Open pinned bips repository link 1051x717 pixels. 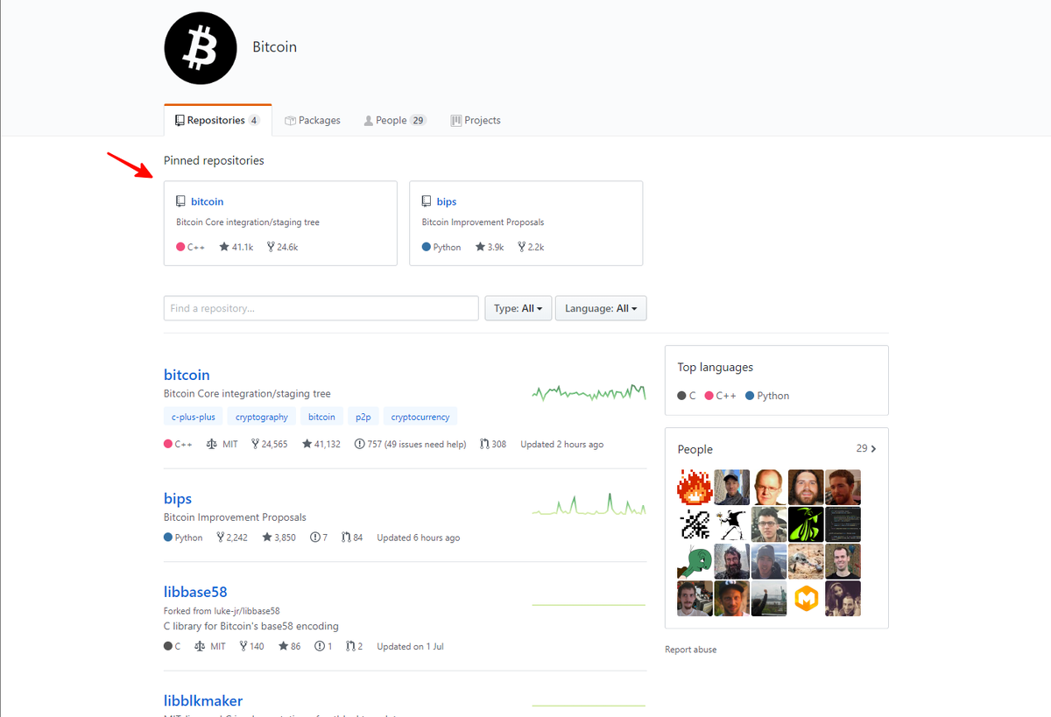click(x=447, y=201)
